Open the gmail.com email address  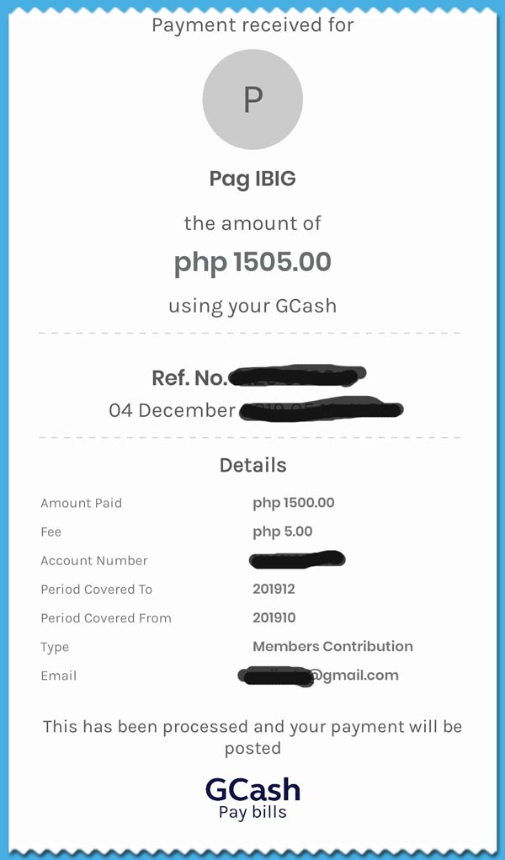(319, 676)
